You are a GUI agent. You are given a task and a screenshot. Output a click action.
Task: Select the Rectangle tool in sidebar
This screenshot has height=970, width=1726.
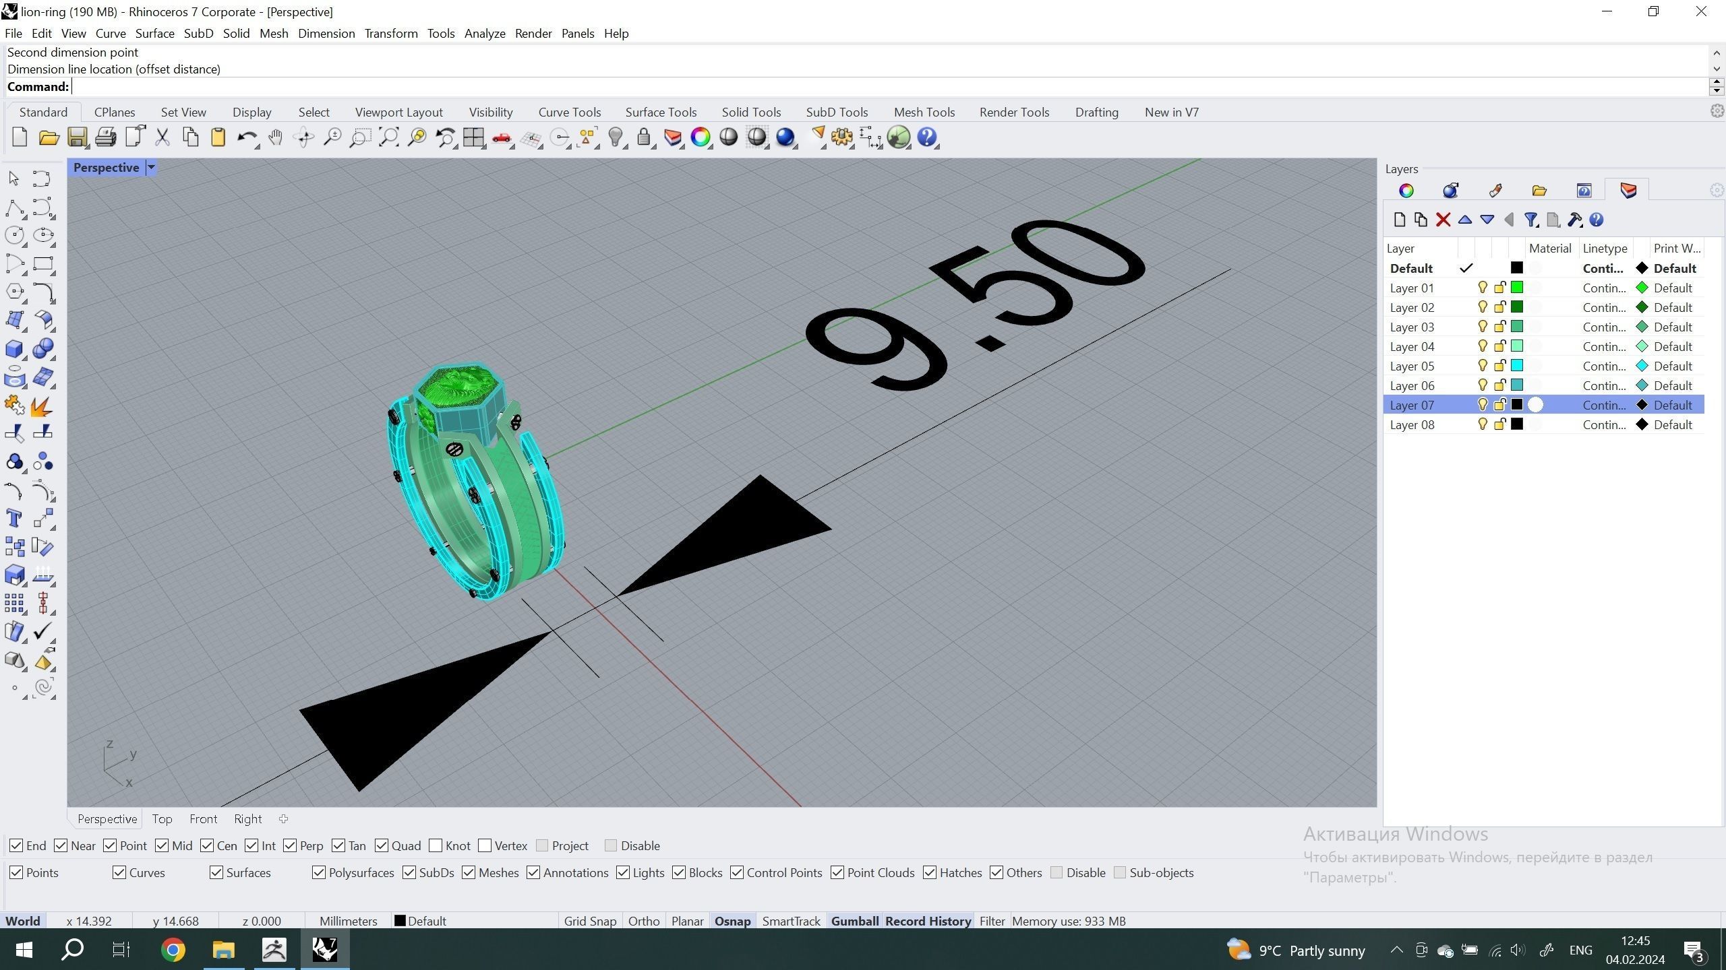[42, 263]
